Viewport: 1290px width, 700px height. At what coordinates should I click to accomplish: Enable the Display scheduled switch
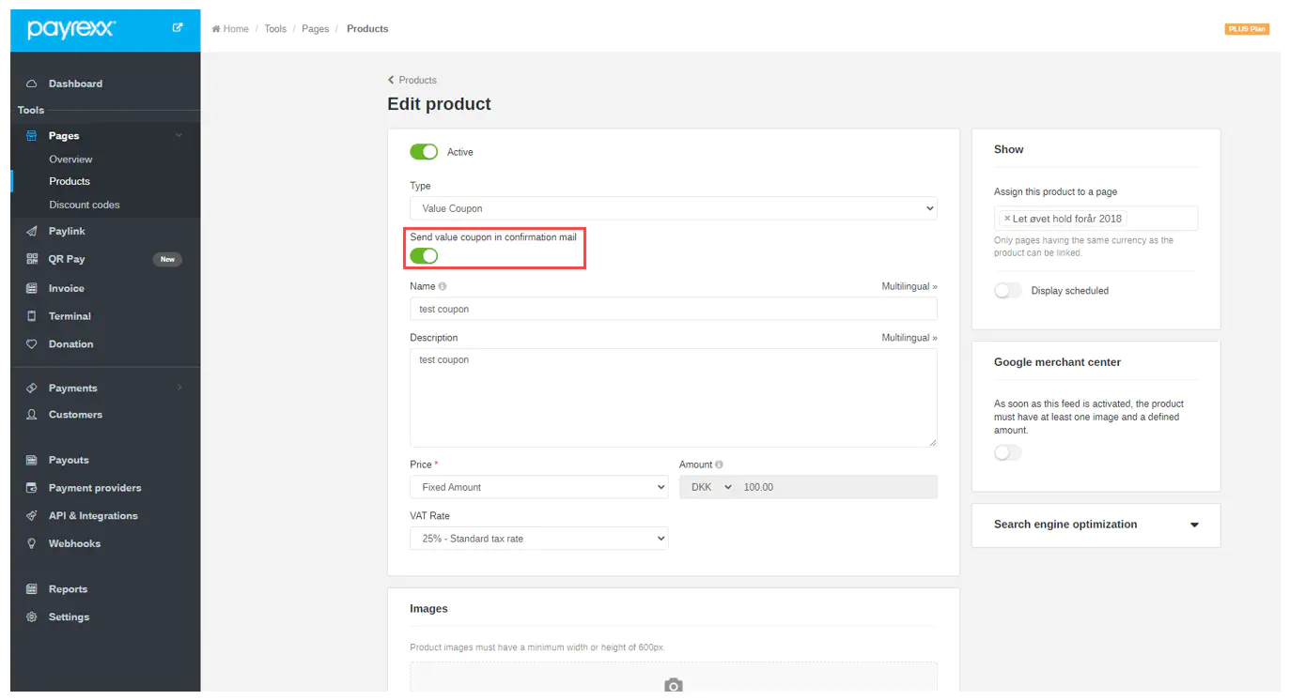1007,291
